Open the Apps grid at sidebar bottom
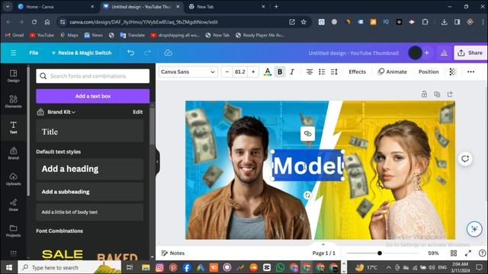The height and width of the screenshot is (274, 488). 13,253
